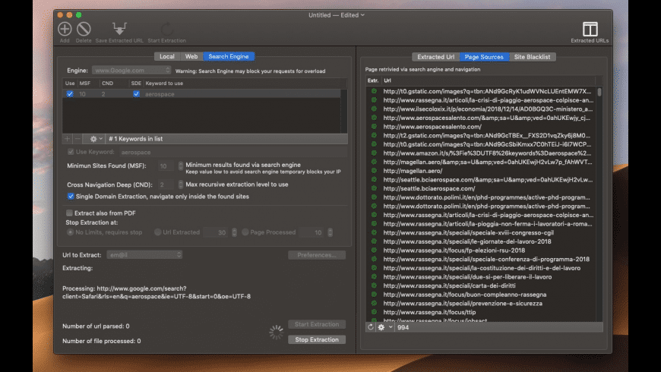Click green icon beside ilsecoloxix.it URL row

(x=374, y=109)
